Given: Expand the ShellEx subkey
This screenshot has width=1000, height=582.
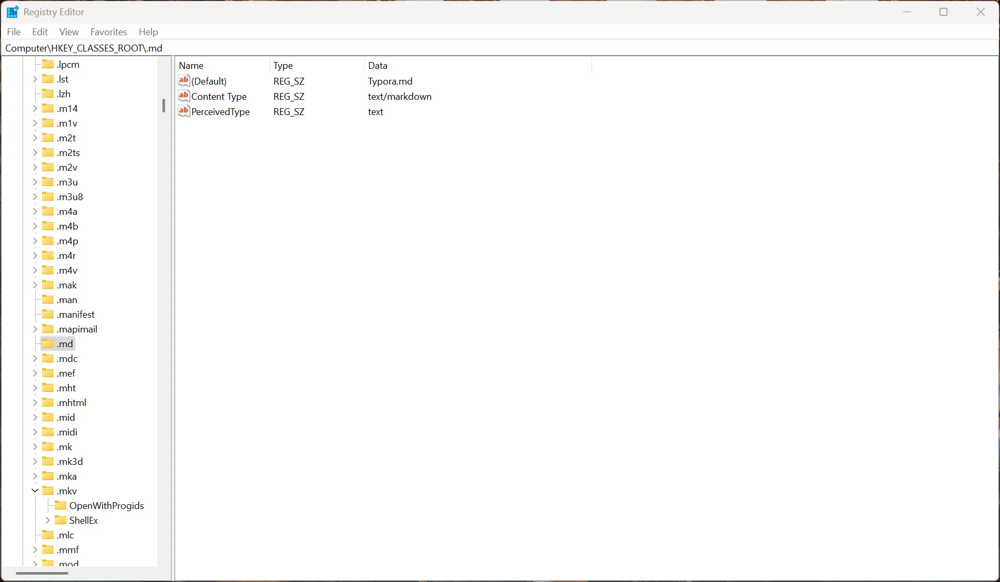Looking at the screenshot, I should [x=48, y=520].
